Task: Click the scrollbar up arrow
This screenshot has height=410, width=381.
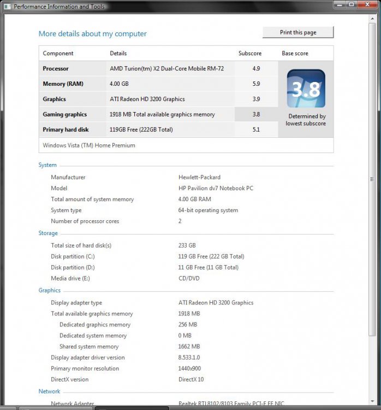Action: [x=373, y=17]
